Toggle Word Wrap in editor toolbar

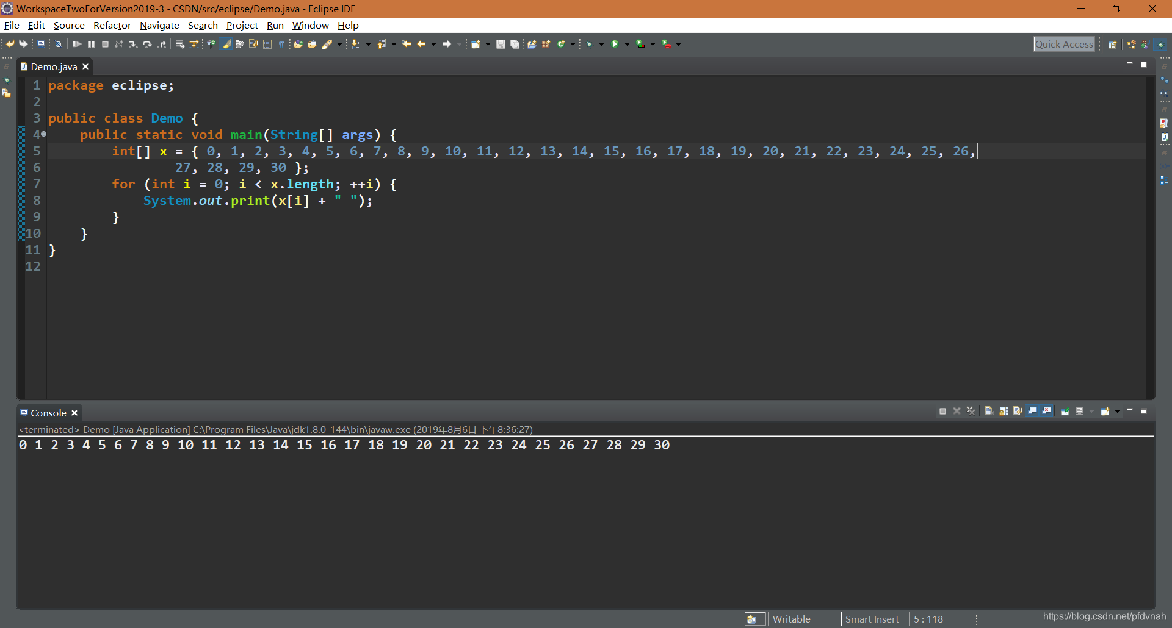click(253, 44)
